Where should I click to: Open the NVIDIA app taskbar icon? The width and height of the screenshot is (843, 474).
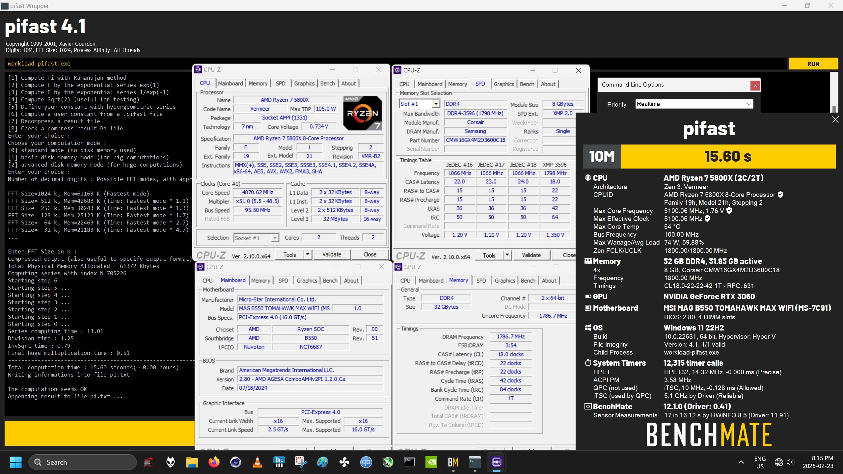[431, 462]
